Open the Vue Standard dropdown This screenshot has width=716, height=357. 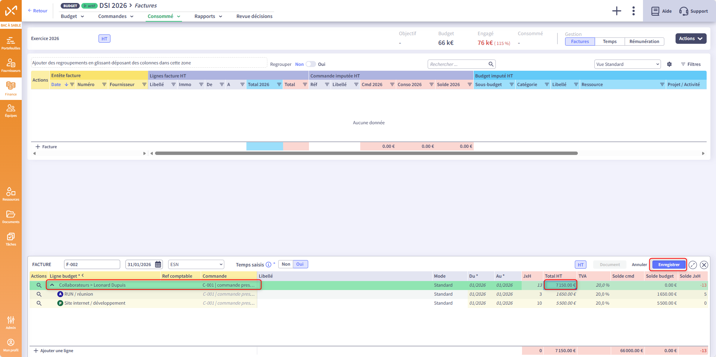tap(627, 64)
